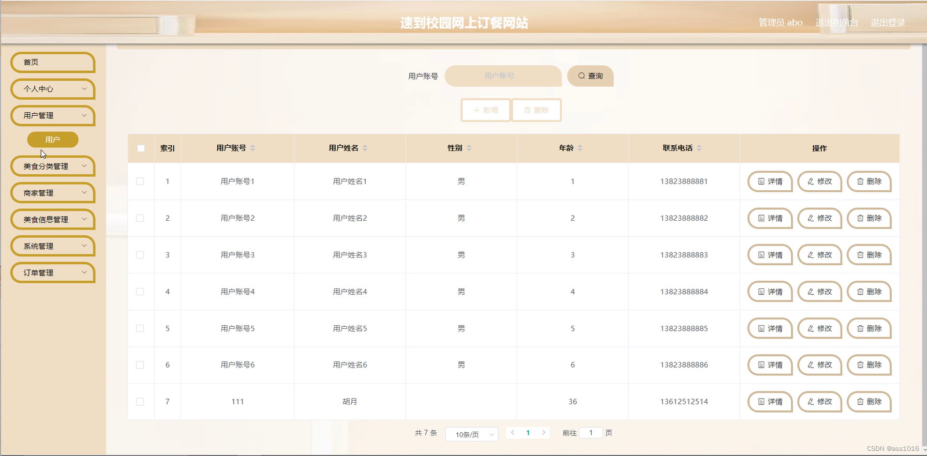This screenshot has height=456, width=927.
Task: Open 详情 for 用户账号2 row
Action: tap(770, 218)
